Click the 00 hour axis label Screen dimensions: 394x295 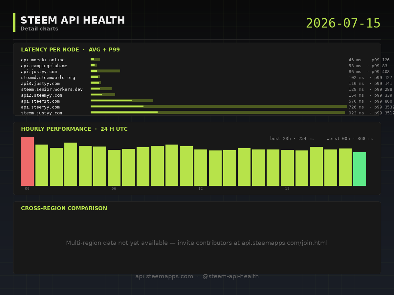[27, 188]
